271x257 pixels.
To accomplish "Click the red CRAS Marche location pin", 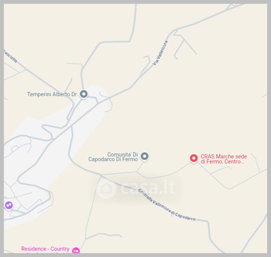I will pyautogui.click(x=194, y=158).
